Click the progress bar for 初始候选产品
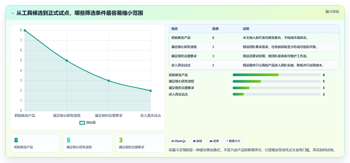 point(277,75)
